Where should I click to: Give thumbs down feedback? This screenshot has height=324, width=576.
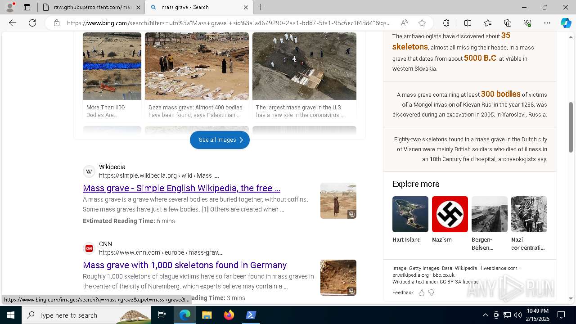431,292
